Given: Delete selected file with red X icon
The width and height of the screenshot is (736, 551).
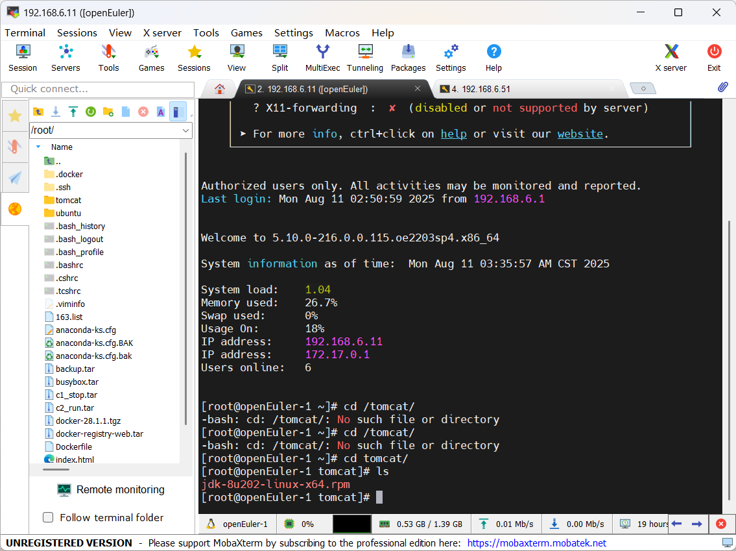Looking at the screenshot, I should tap(143, 112).
